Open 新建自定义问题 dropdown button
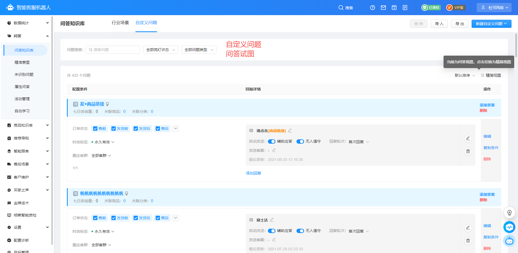Viewport: 518px width, 253px height. (492, 24)
